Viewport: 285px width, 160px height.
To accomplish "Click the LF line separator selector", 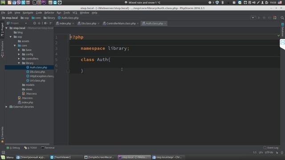I will click(261, 152).
